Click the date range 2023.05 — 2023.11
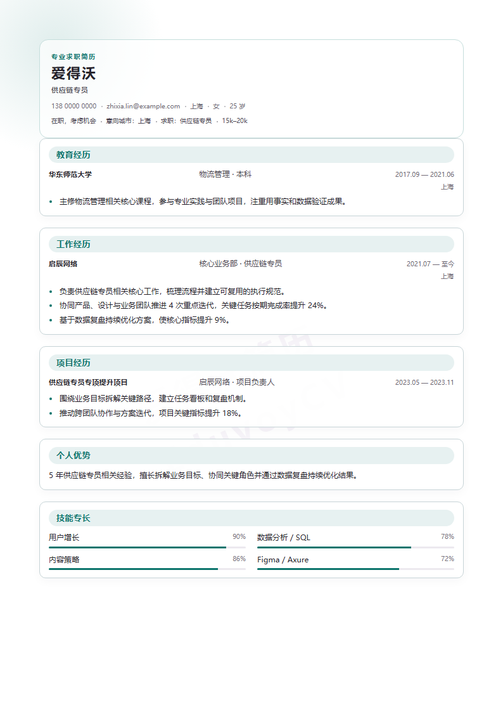503x712 pixels. click(x=424, y=382)
